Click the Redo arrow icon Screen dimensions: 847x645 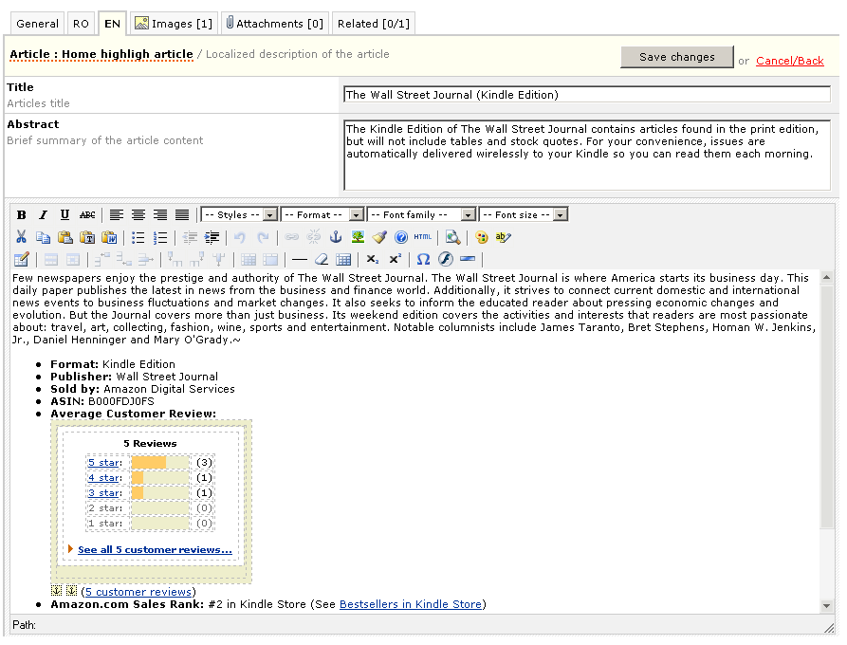[x=263, y=236]
